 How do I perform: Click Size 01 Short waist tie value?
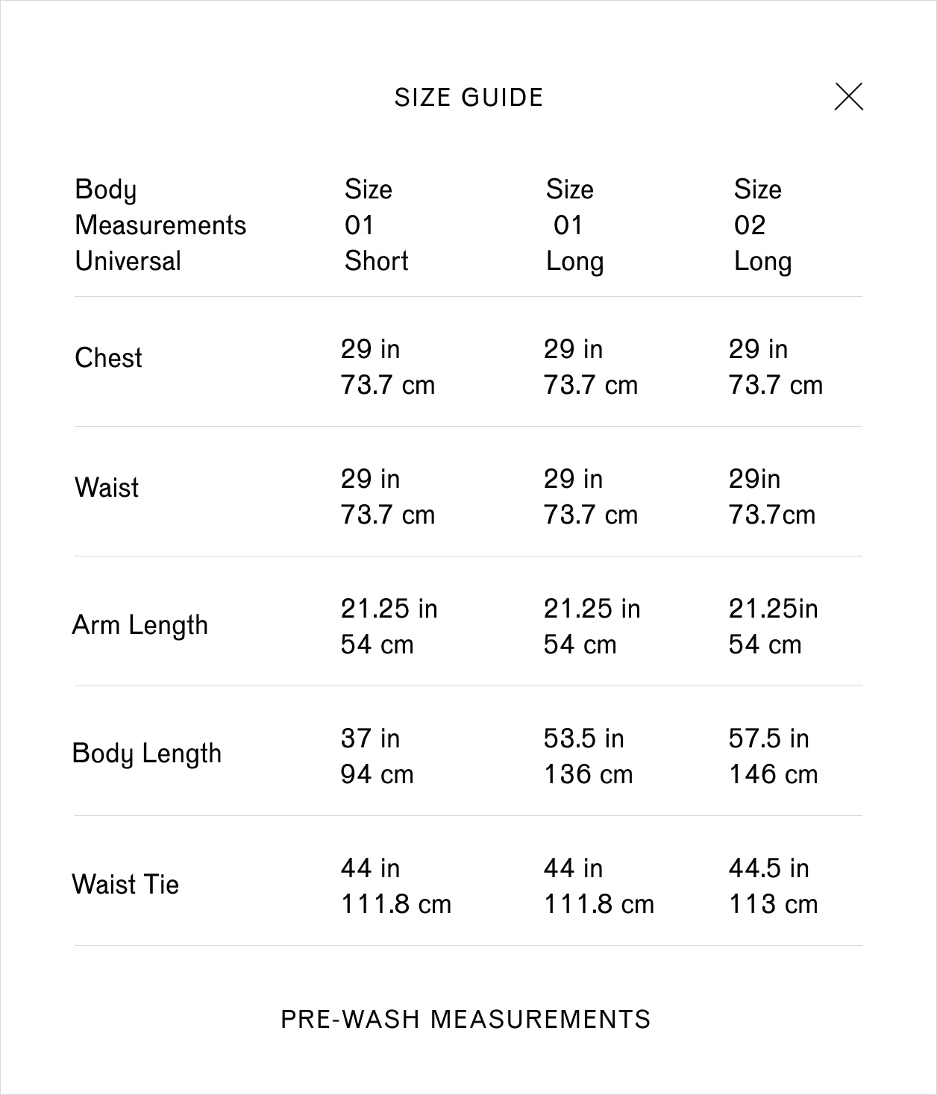click(395, 886)
